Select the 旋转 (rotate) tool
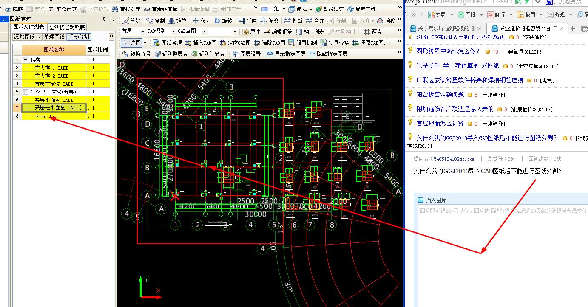Image resolution: width=588 pixels, height=307 pixels. [x=224, y=20]
